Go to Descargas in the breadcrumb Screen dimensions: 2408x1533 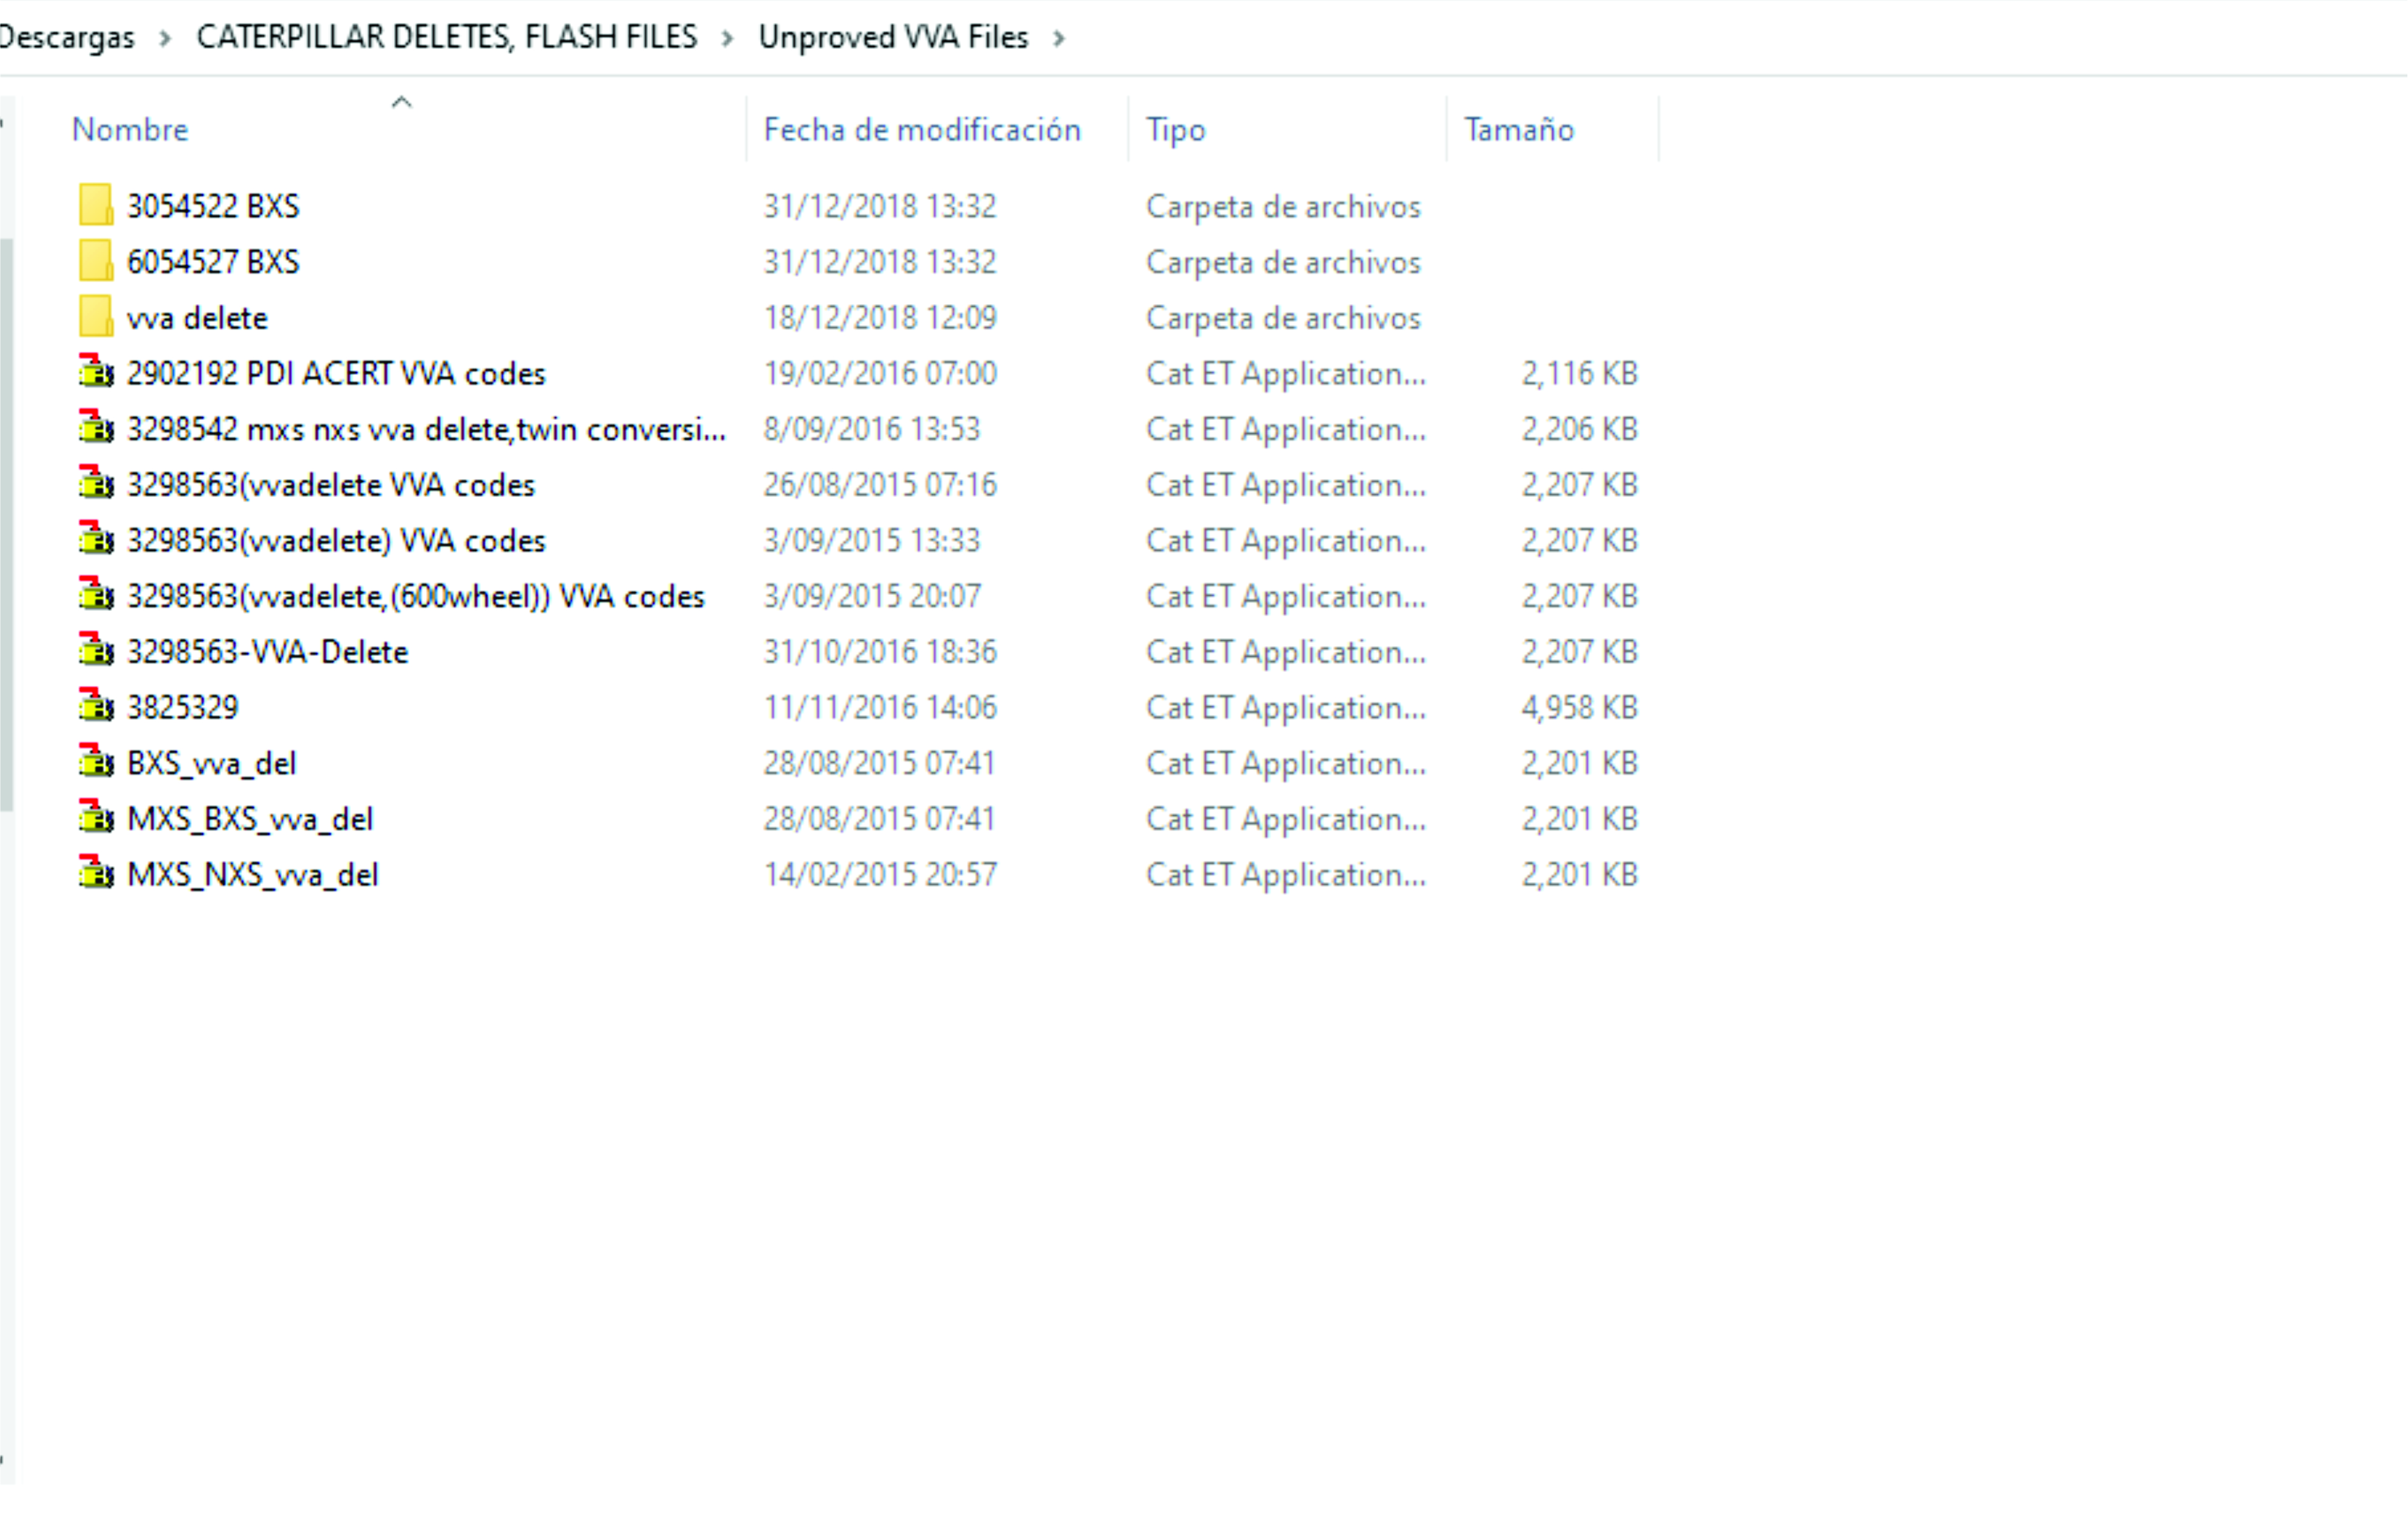pos(66,37)
